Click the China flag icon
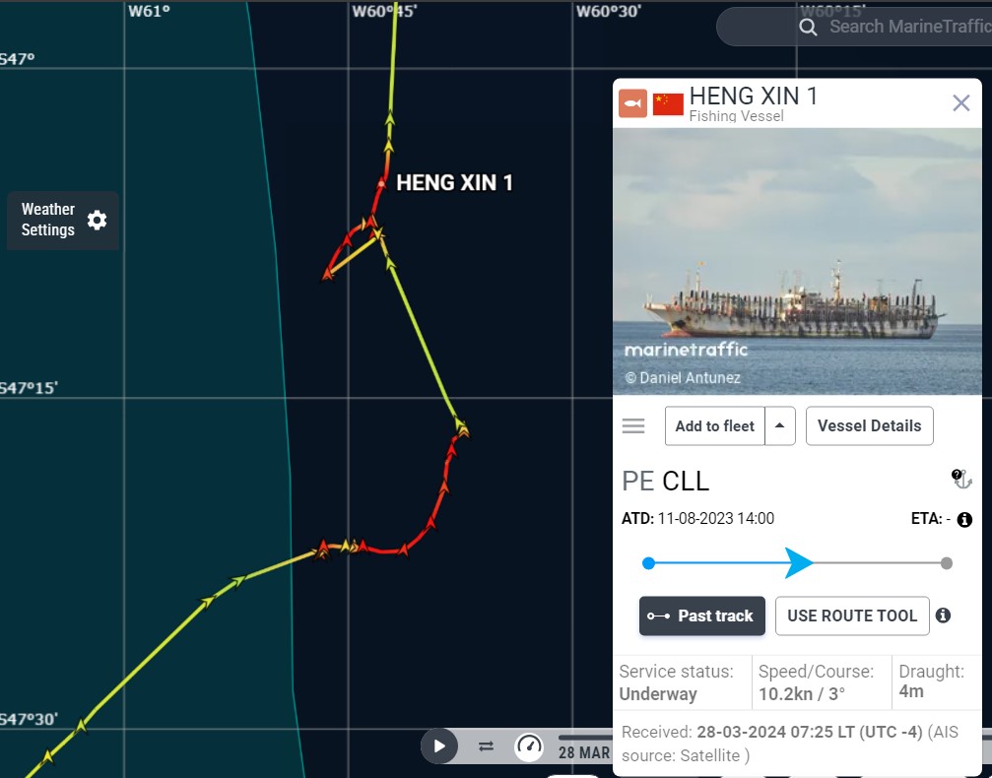 pyautogui.click(x=668, y=103)
